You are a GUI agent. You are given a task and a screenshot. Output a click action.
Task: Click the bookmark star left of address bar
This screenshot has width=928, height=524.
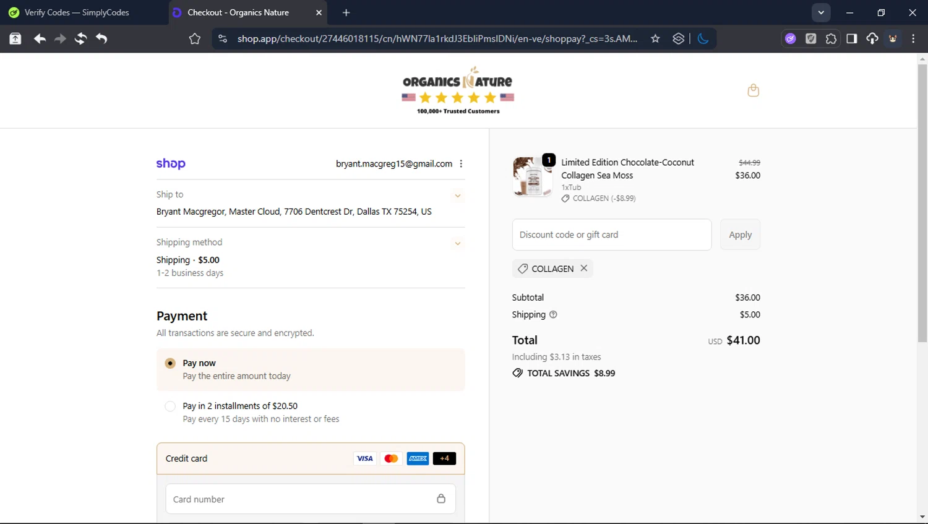[195, 39]
